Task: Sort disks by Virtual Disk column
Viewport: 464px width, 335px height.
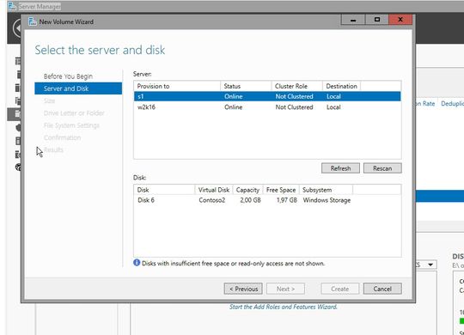Action: [x=214, y=190]
